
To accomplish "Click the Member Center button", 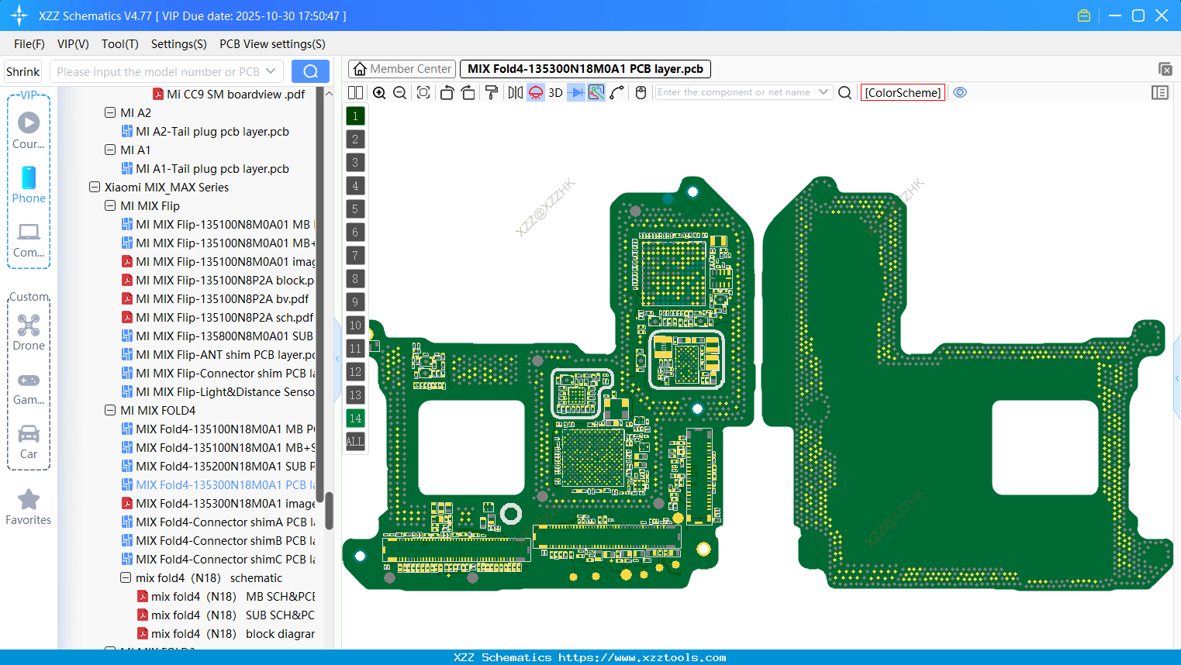I will click(401, 68).
